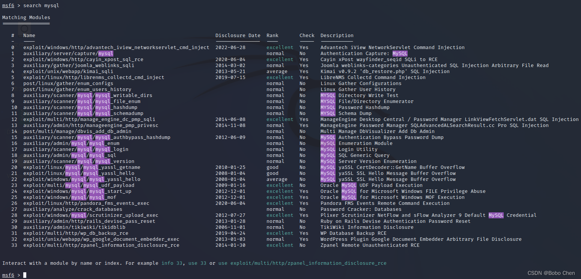581x279 pixels.
Task: Click the CSDN @Bobo Chen watermark
Action: click(x=551, y=273)
